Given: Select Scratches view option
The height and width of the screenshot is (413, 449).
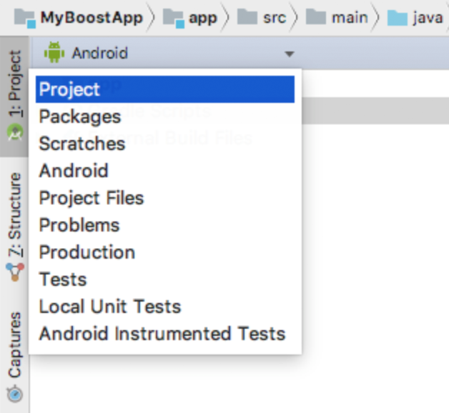Looking at the screenshot, I should (x=165, y=144).
